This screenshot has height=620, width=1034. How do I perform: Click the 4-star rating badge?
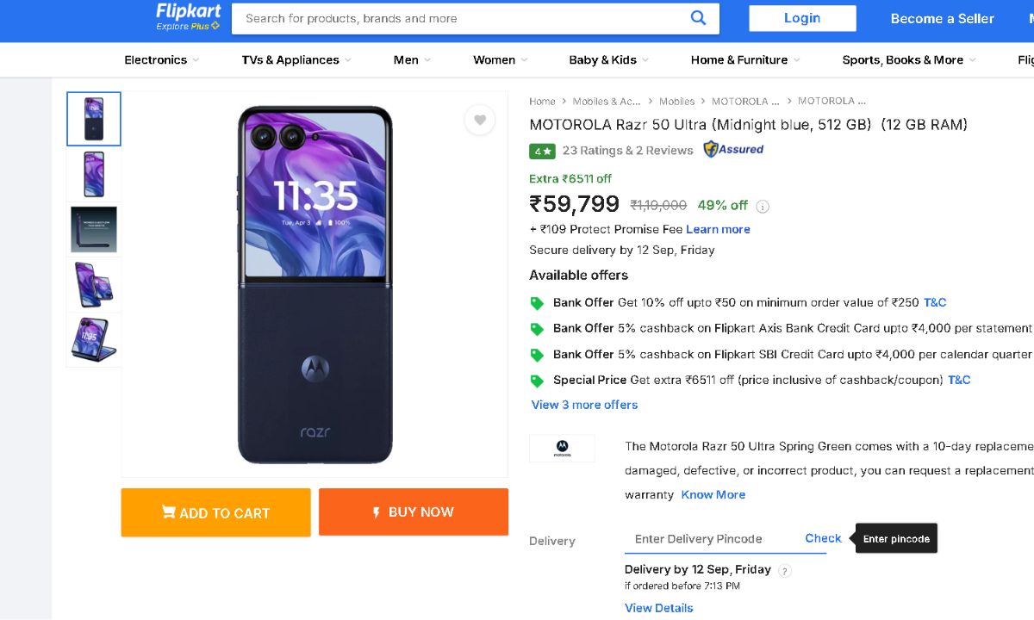point(542,151)
